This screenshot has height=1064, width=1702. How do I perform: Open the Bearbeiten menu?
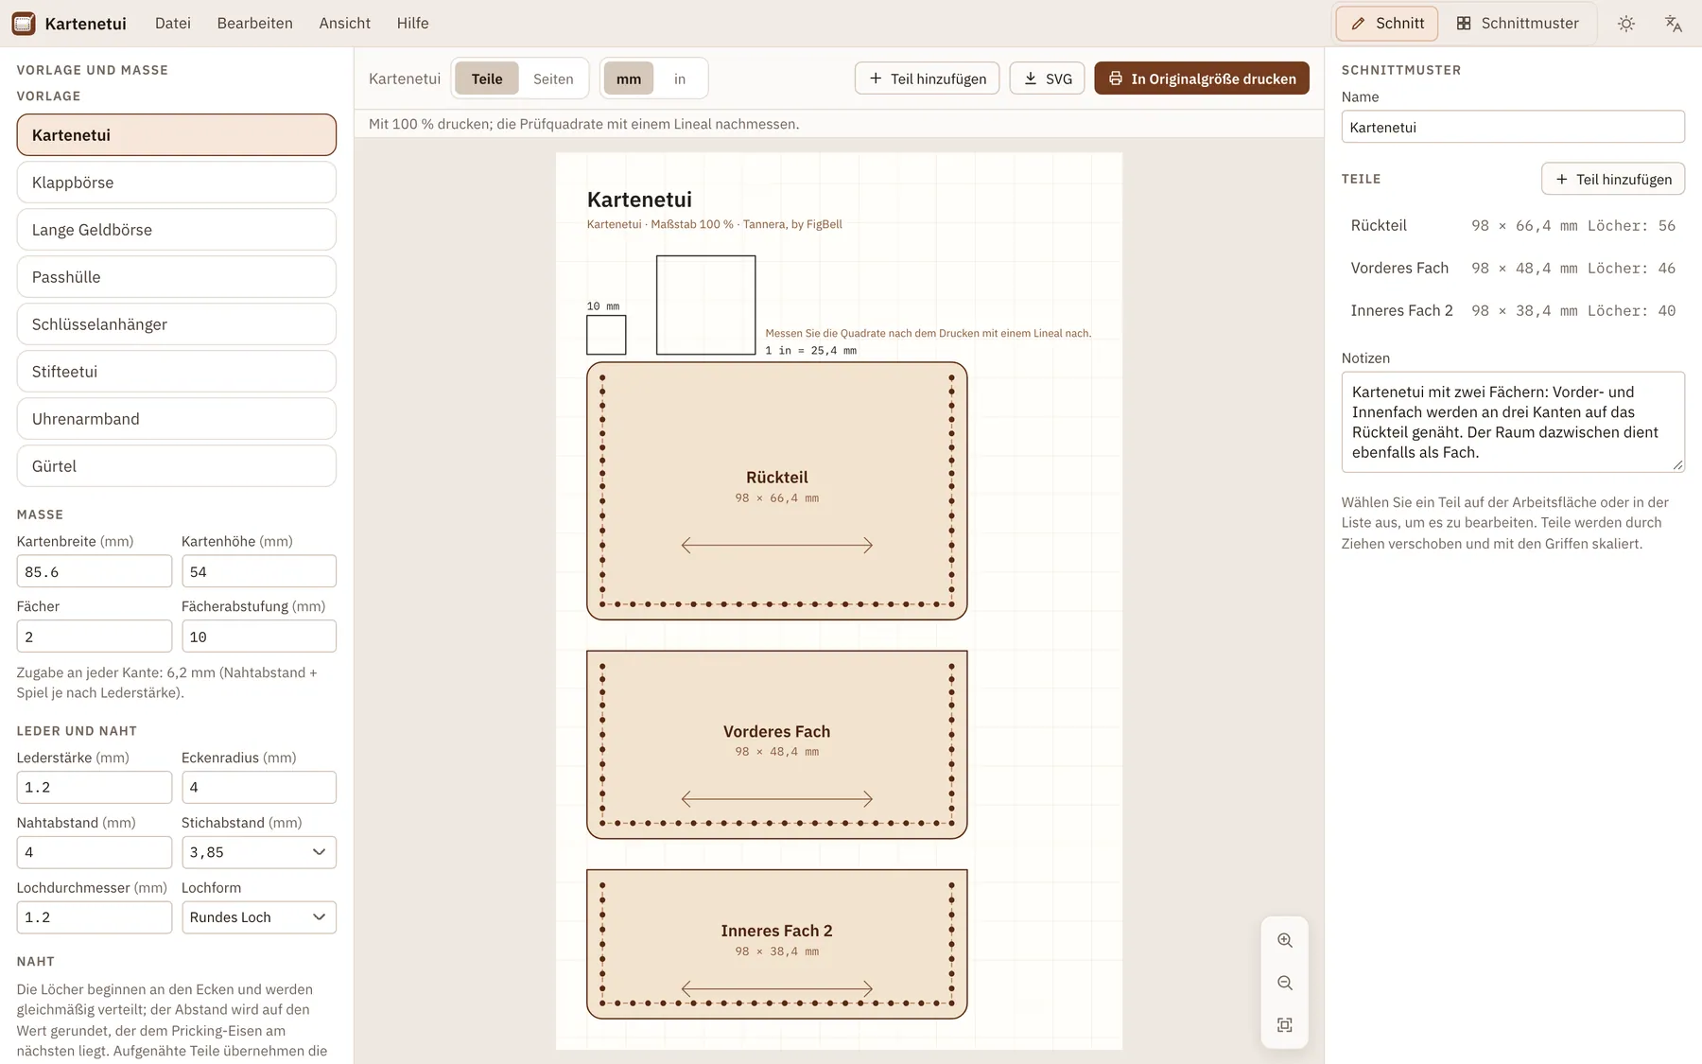pyautogui.click(x=255, y=24)
